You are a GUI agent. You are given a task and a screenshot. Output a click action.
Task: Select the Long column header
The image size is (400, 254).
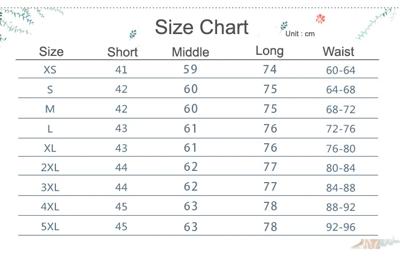tap(269, 51)
